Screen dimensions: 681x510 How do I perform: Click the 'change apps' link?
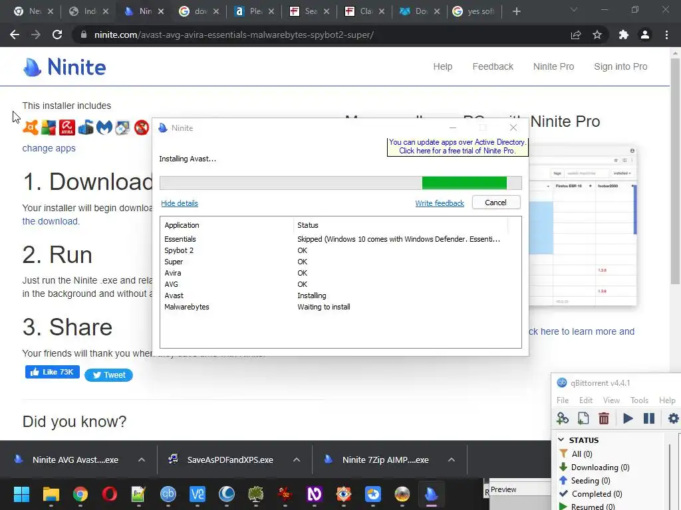(x=49, y=148)
